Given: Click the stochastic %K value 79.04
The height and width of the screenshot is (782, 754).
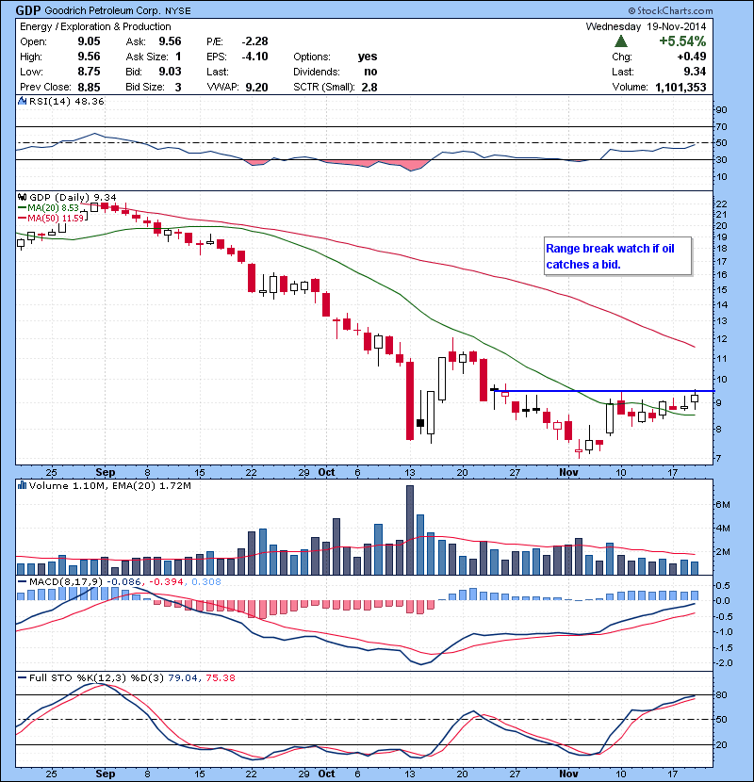Looking at the screenshot, I should tap(183, 677).
